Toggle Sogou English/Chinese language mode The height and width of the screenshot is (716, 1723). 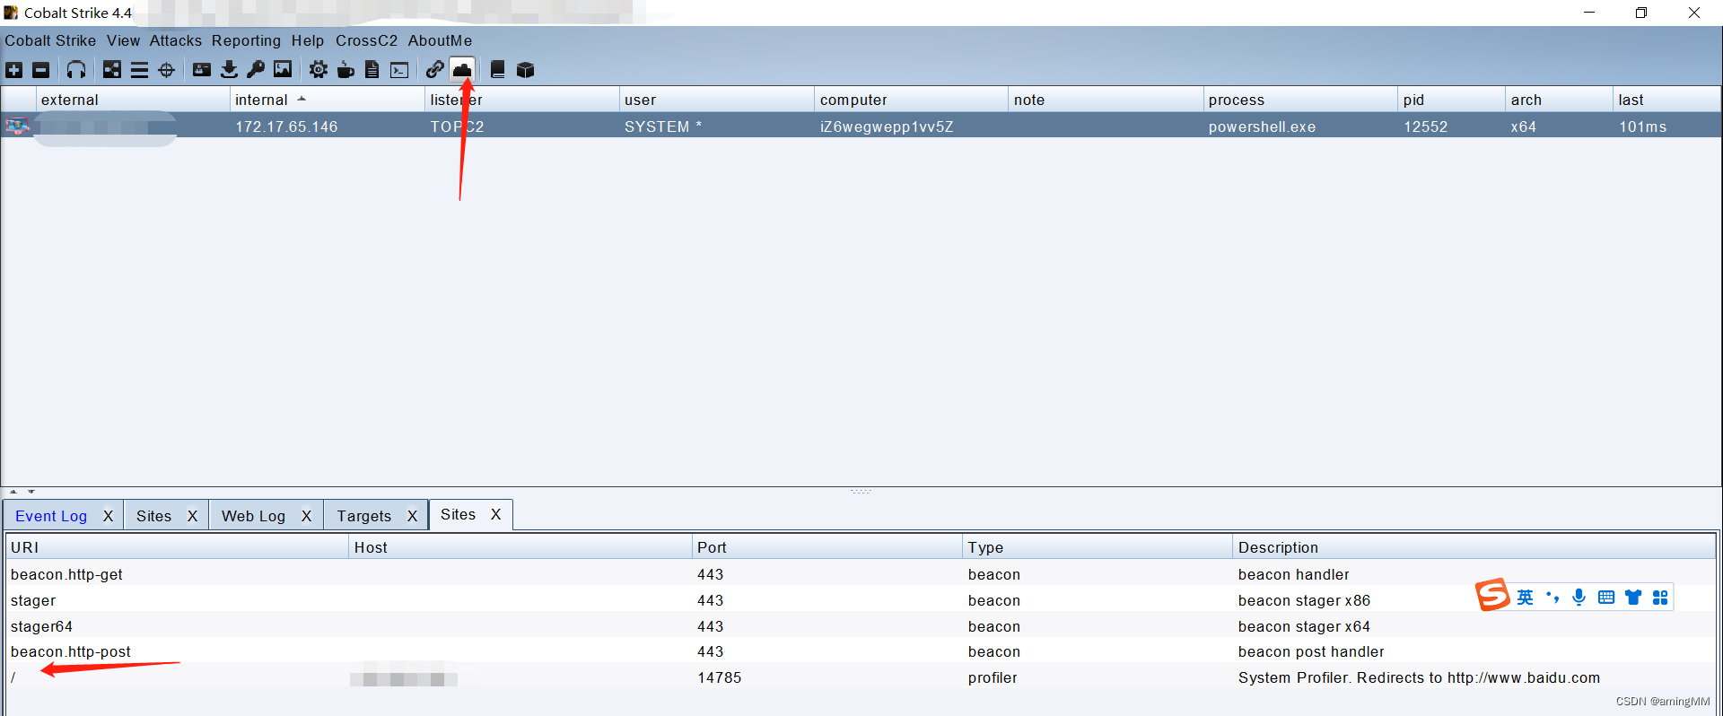coord(1526,598)
